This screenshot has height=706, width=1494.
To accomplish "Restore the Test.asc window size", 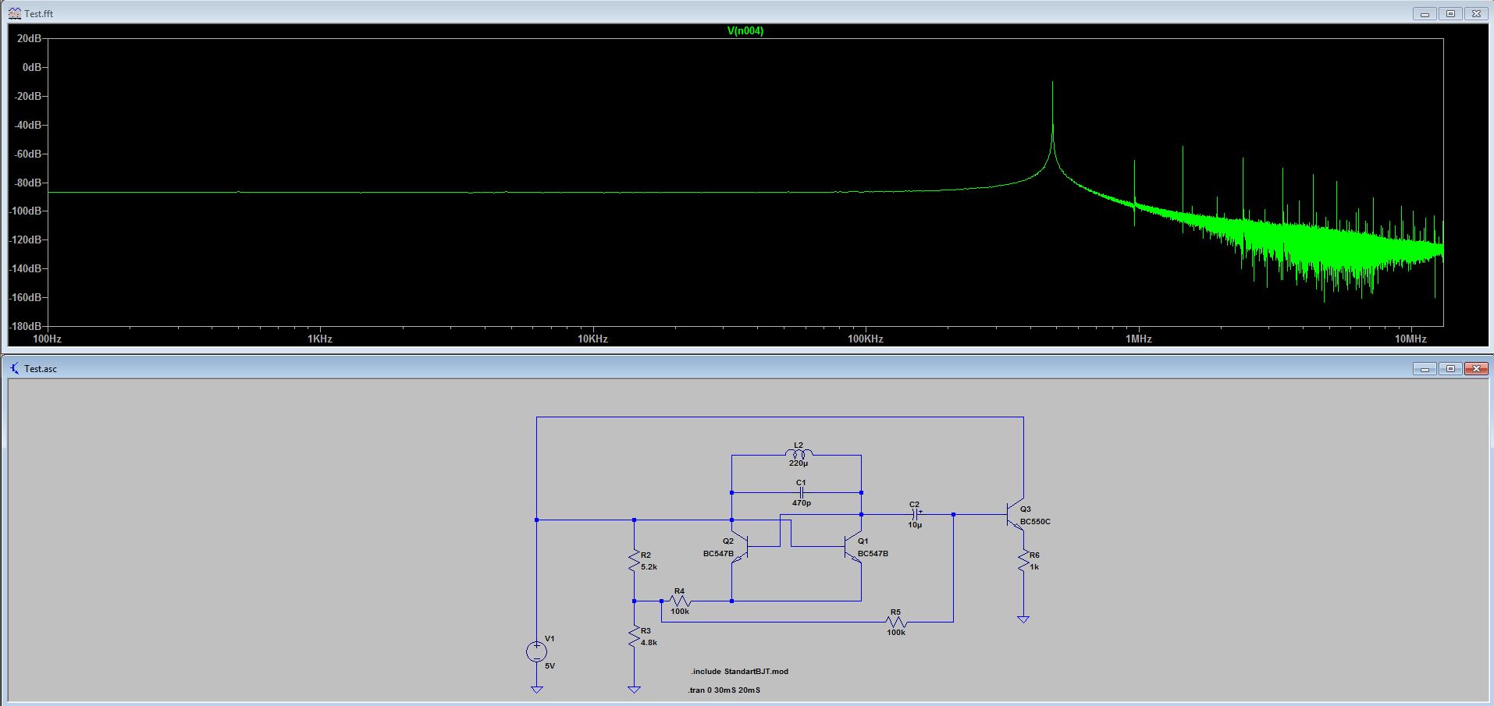I will tap(1450, 368).
